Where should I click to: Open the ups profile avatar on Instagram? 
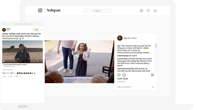pos(120,38)
